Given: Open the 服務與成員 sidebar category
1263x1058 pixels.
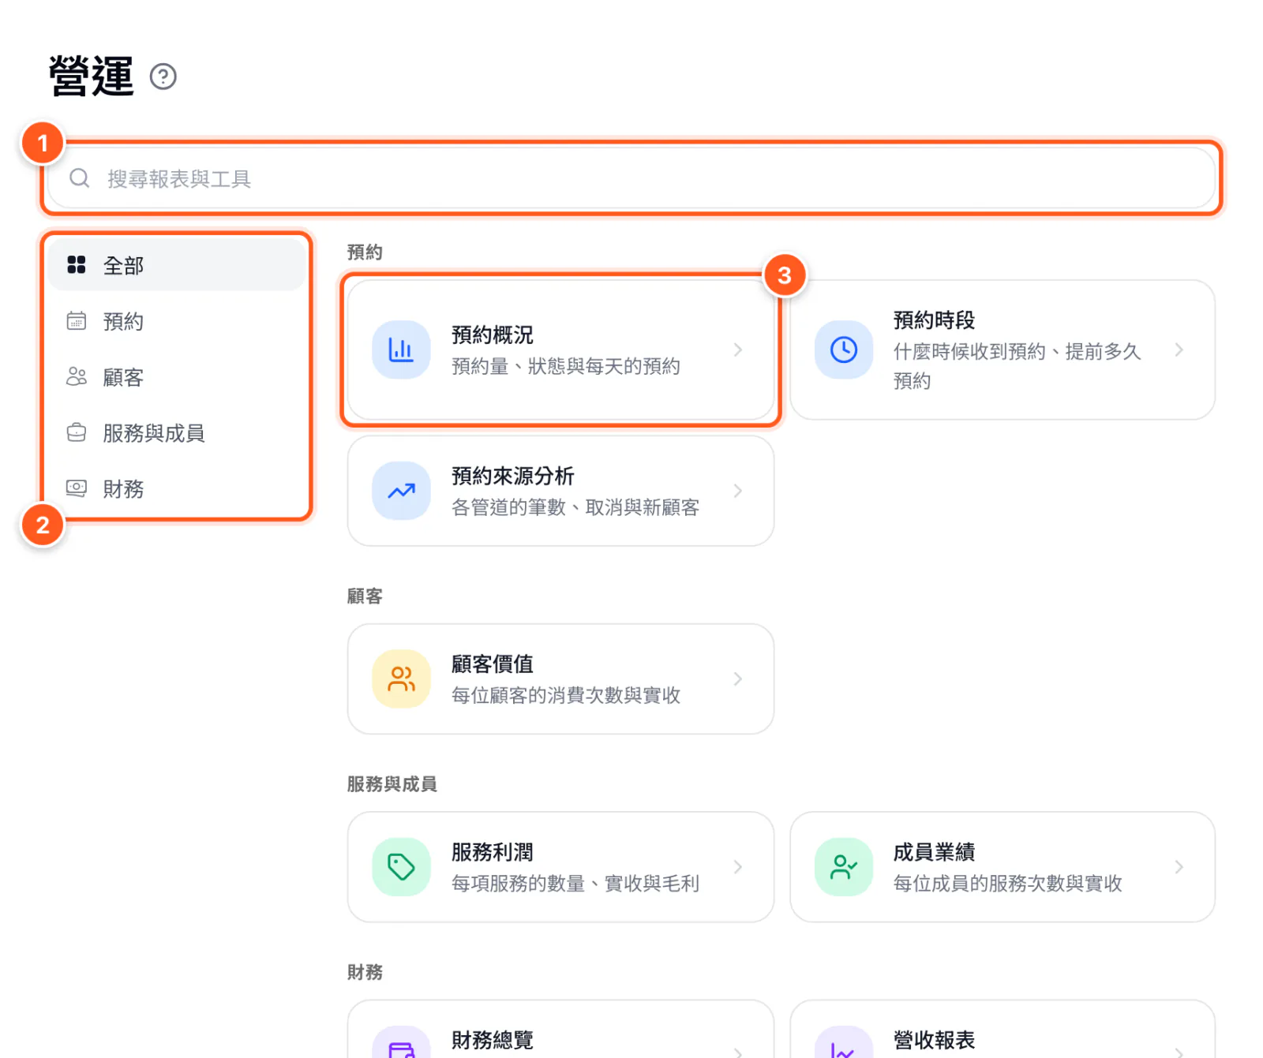Looking at the screenshot, I should (x=176, y=433).
